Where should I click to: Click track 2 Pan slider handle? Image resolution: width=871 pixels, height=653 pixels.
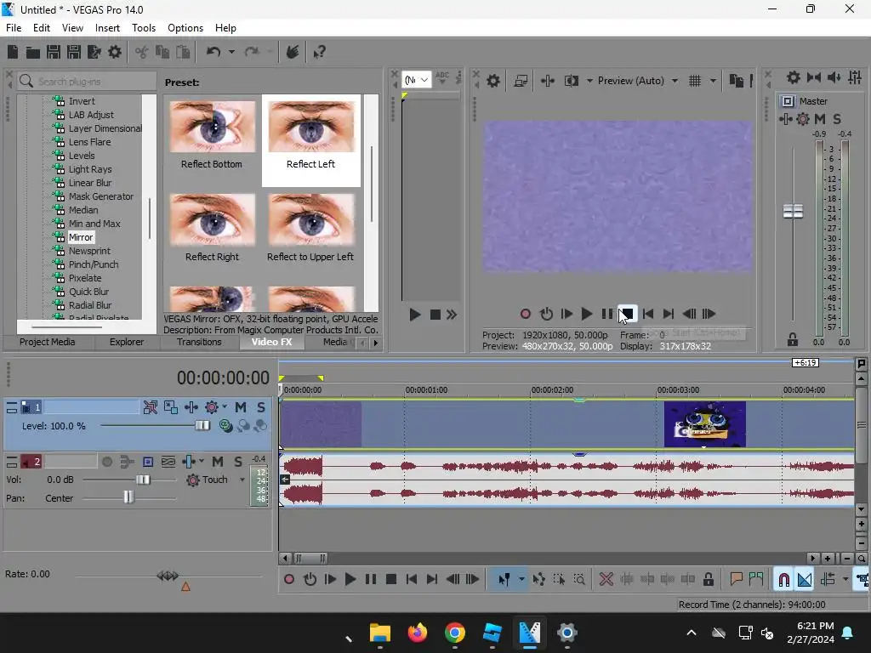coord(128,497)
